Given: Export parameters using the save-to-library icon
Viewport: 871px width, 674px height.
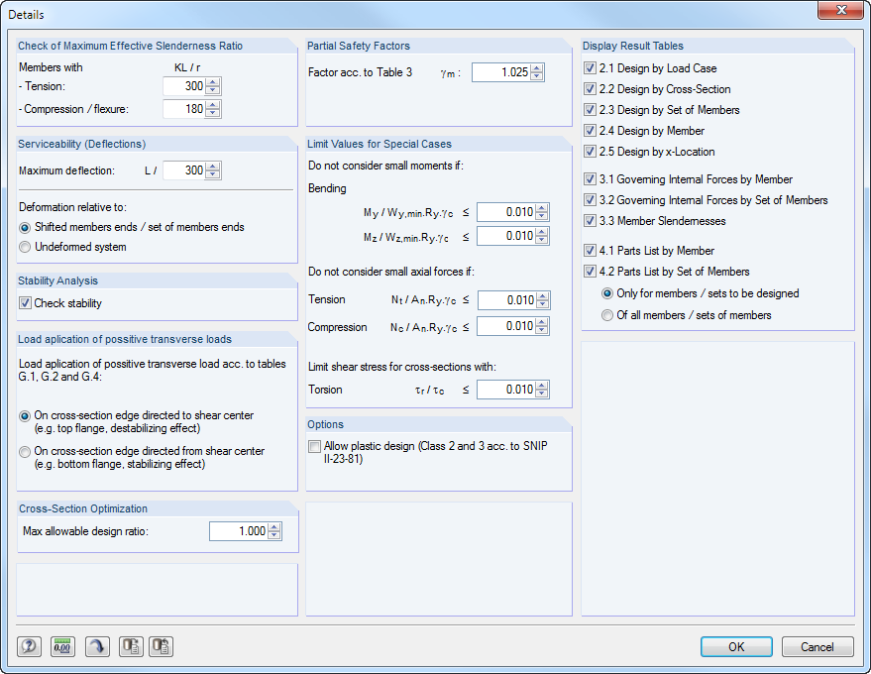Looking at the screenshot, I should click(130, 646).
